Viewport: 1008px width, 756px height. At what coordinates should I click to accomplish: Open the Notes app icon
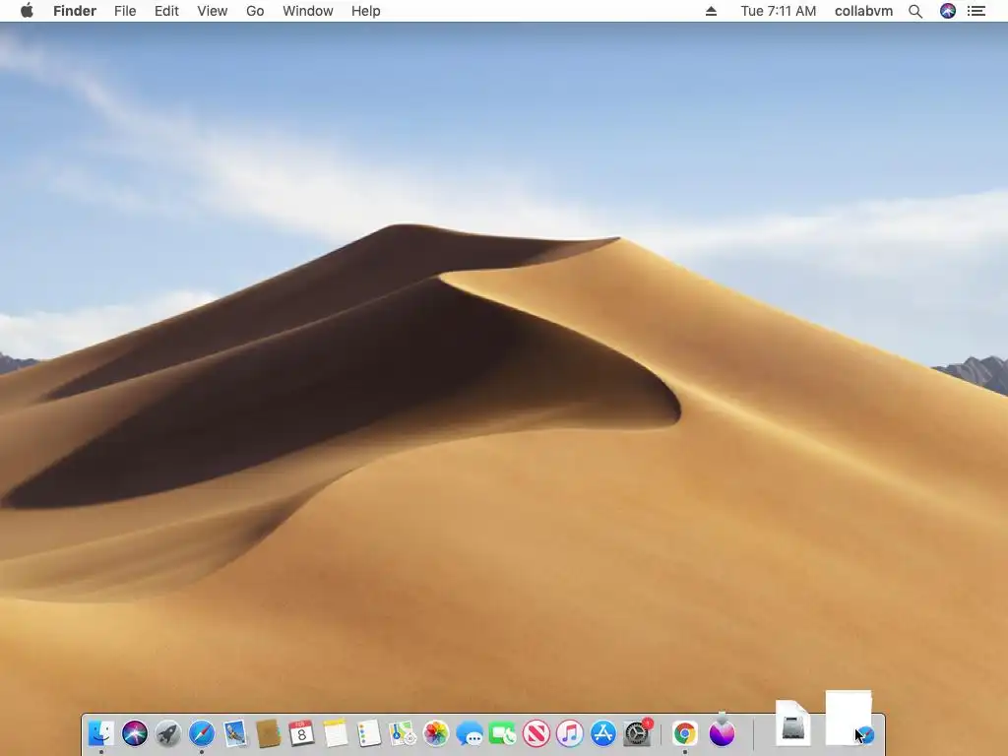335,732
